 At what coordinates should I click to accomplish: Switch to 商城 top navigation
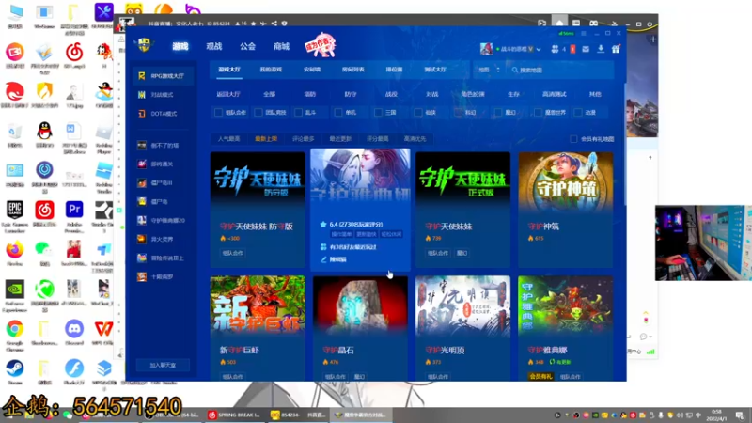pos(281,46)
